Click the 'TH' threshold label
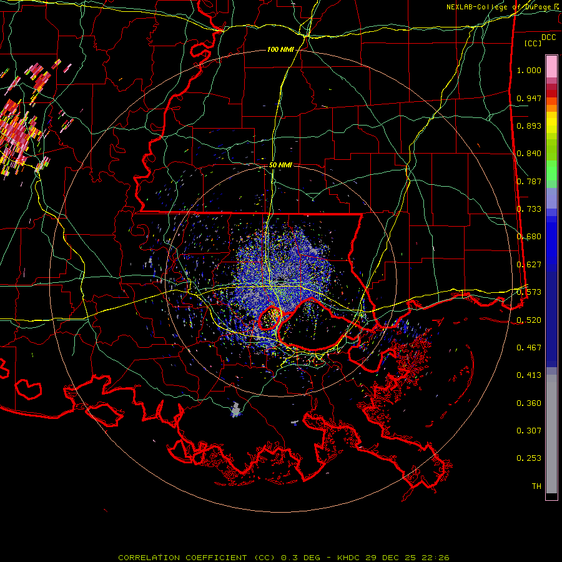This screenshot has height=562, width=562. pyautogui.click(x=536, y=486)
